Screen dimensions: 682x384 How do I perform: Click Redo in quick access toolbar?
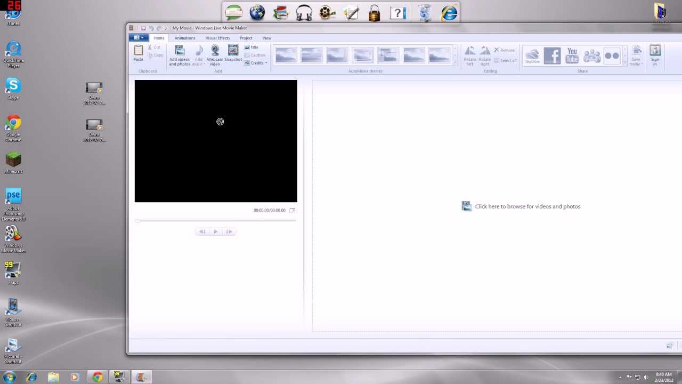pyautogui.click(x=159, y=28)
